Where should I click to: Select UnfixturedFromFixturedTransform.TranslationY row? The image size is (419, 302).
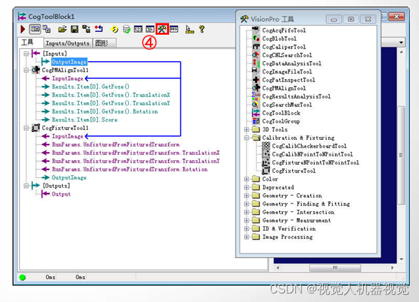pos(136,161)
